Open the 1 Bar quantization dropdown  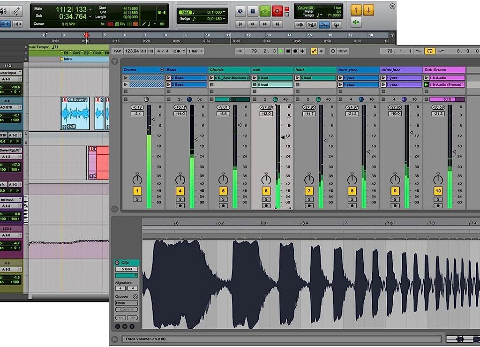(195, 51)
